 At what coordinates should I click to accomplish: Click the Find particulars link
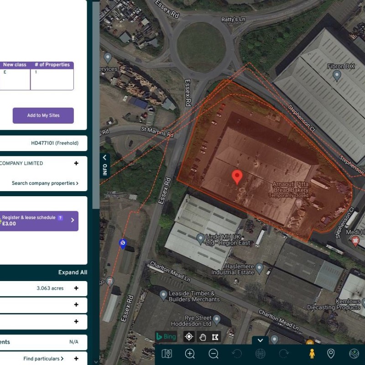pos(43,359)
